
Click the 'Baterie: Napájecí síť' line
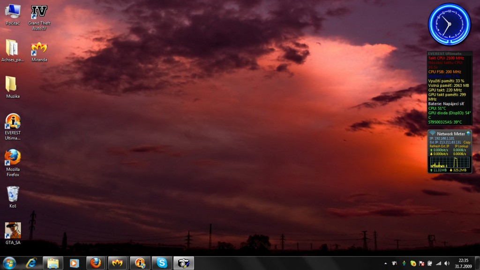[x=446, y=104]
